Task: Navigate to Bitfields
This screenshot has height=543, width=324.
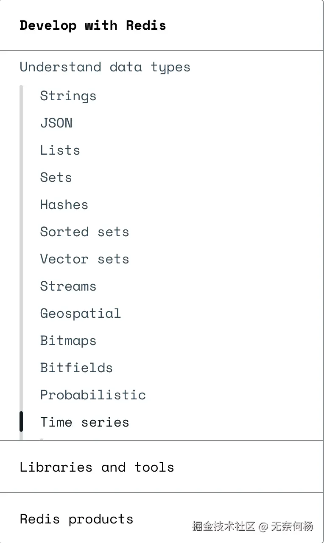Action: tap(76, 368)
